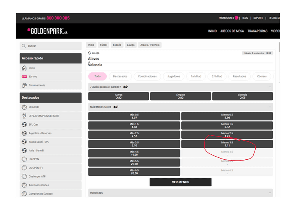Select Más 3.5 at 5.10

tap(134, 144)
